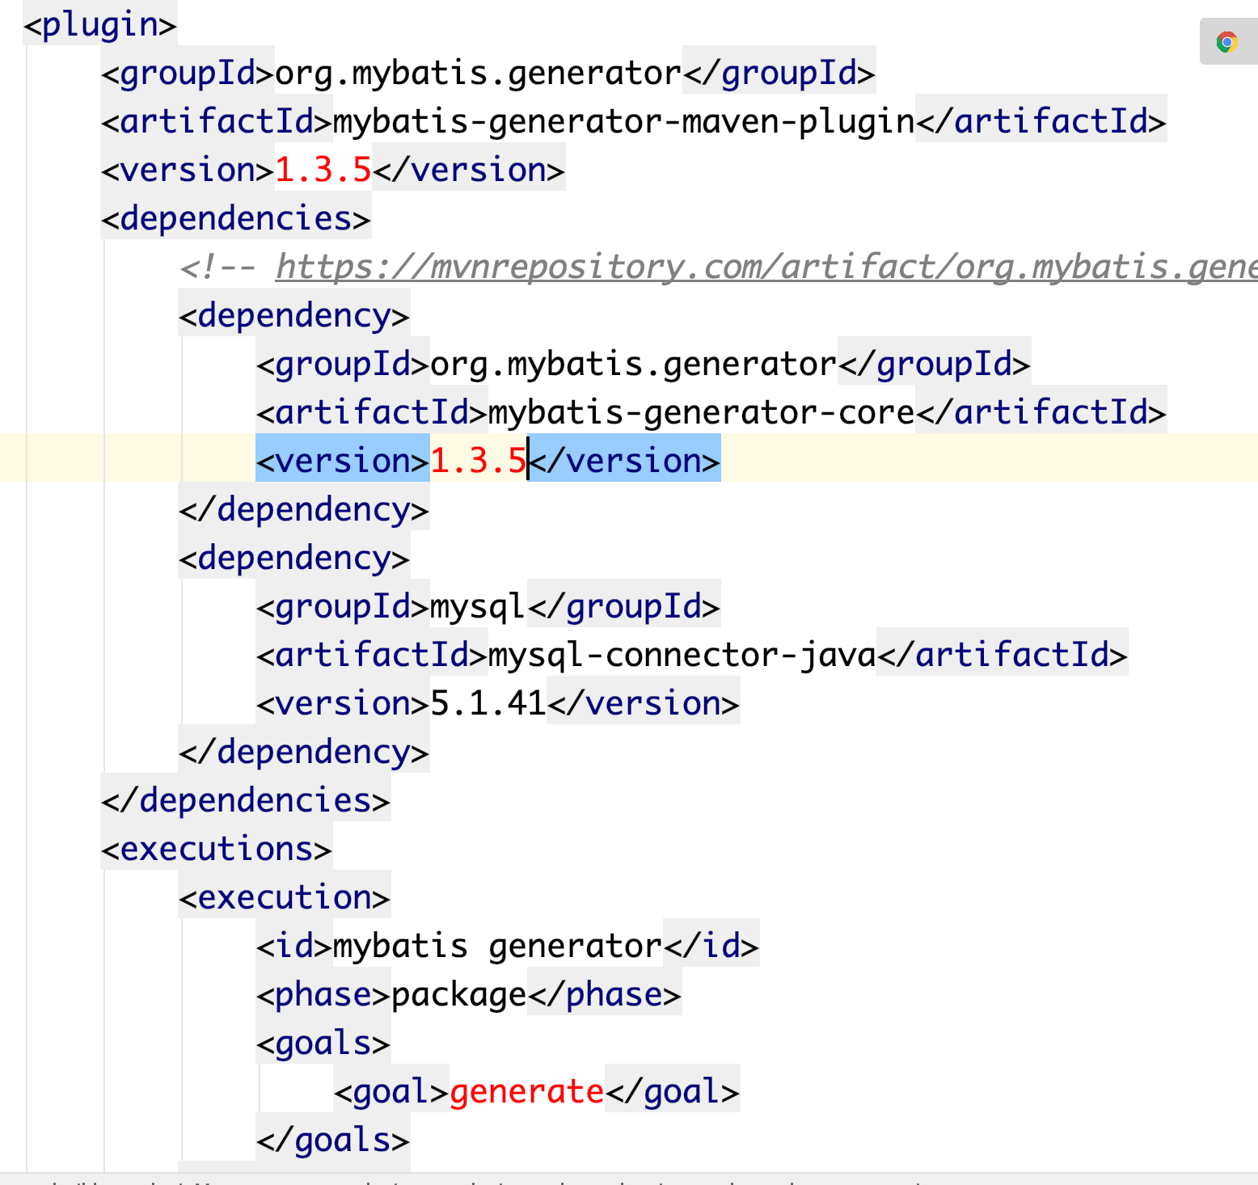Viewport: 1258px width, 1185px height.
Task: Click the opening goals tag
Action: click(x=323, y=1044)
